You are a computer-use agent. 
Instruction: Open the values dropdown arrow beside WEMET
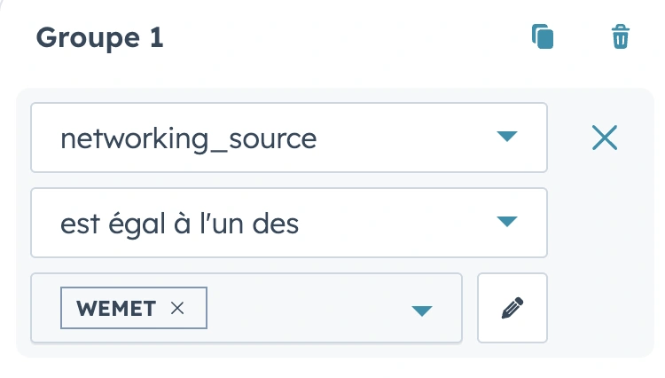click(x=422, y=310)
